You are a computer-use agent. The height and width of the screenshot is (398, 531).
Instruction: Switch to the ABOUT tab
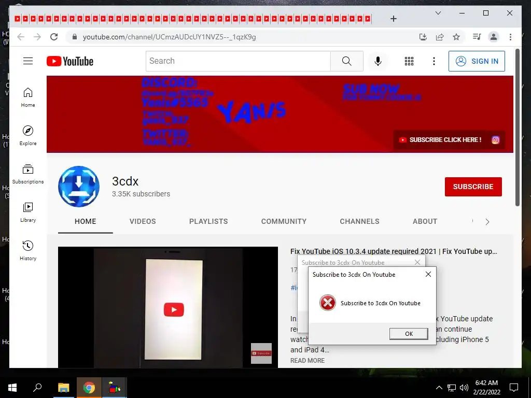point(425,221)
